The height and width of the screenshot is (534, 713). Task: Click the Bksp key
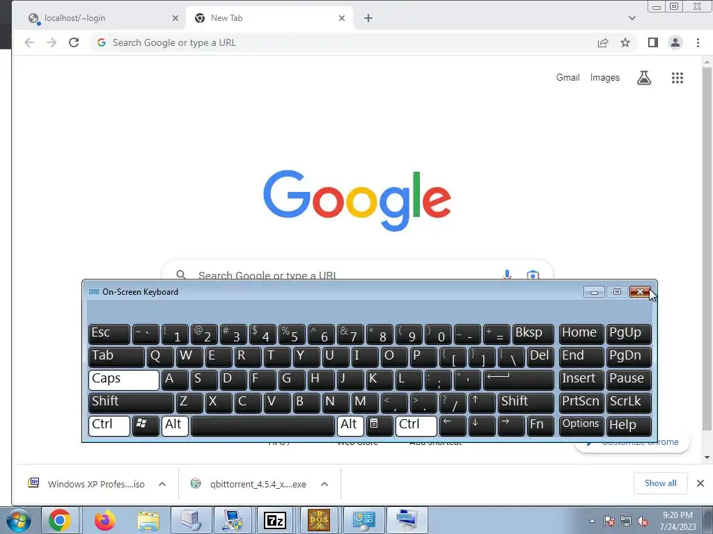(x=533, y=334)
